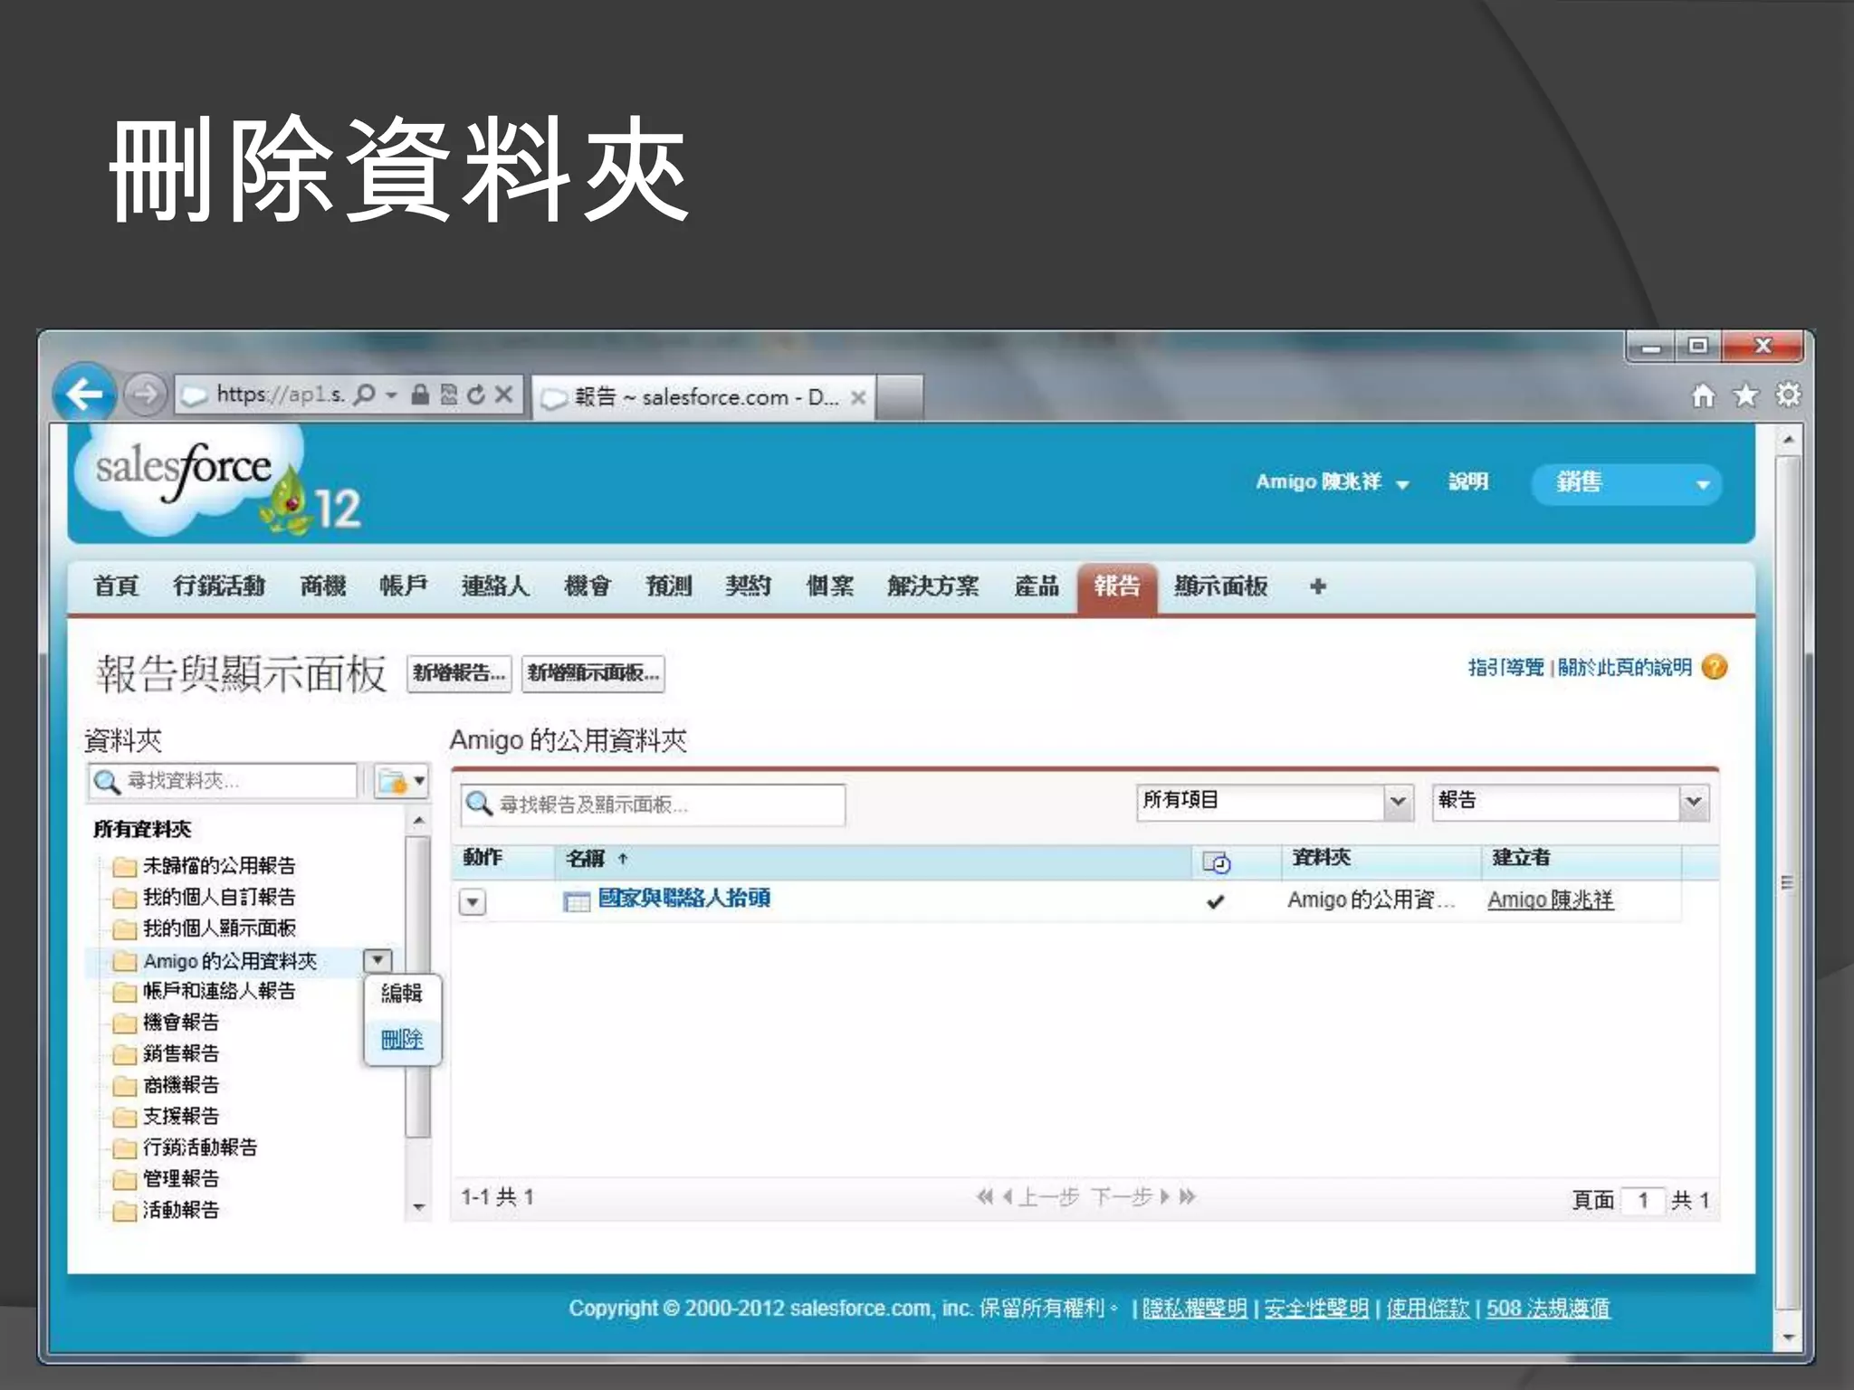Viewport: 1854px width, 1390px height.
Task: Open the 國家與聯絡人抬頭 report link
Action: (683, 899)
